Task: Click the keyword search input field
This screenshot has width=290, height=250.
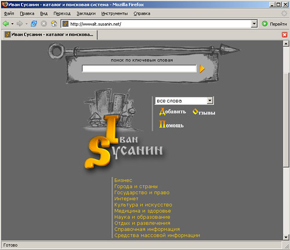Action: 139,68
